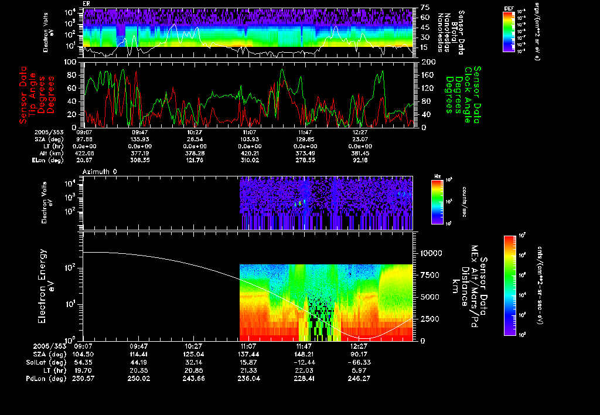Click the green 'Clock Angle' axis label
The height and width of the screenshot is (415, 600).
[x=467, y=94]
